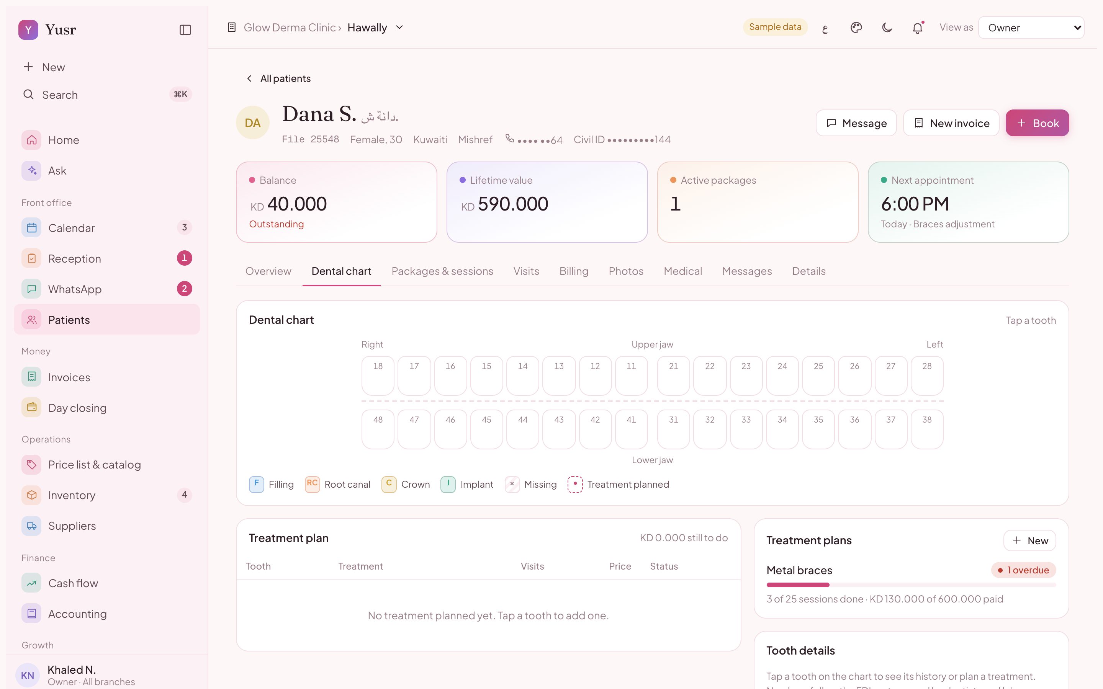Click the 1 overdue badge
The width and height of the screenshot is (1103, 689).
coord(1023,570)
